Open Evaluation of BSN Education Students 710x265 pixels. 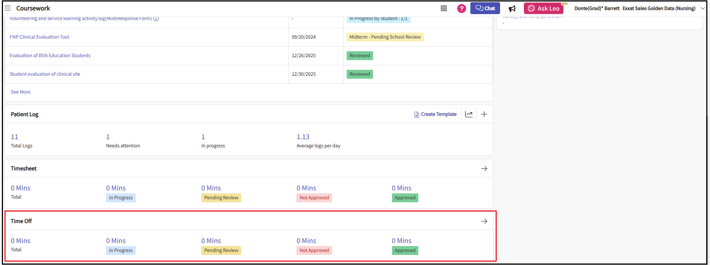coord(50,56)
